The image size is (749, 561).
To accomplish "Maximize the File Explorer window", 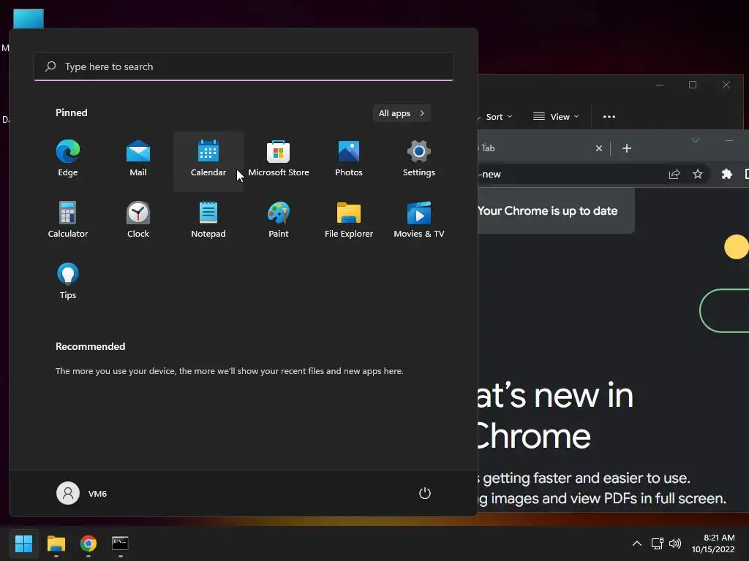I will (693, 85).
